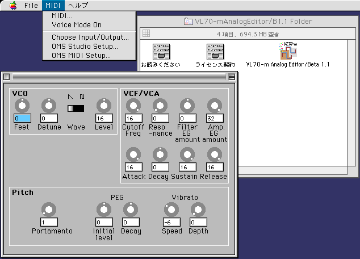
Task: Click the editor window collapse box
Action: [x=232, y=77]
